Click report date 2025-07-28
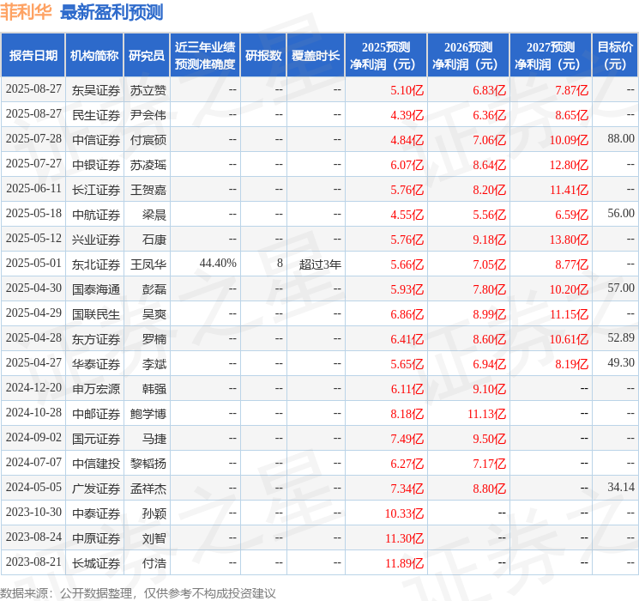The image size is (639, 601). (33, 138)
